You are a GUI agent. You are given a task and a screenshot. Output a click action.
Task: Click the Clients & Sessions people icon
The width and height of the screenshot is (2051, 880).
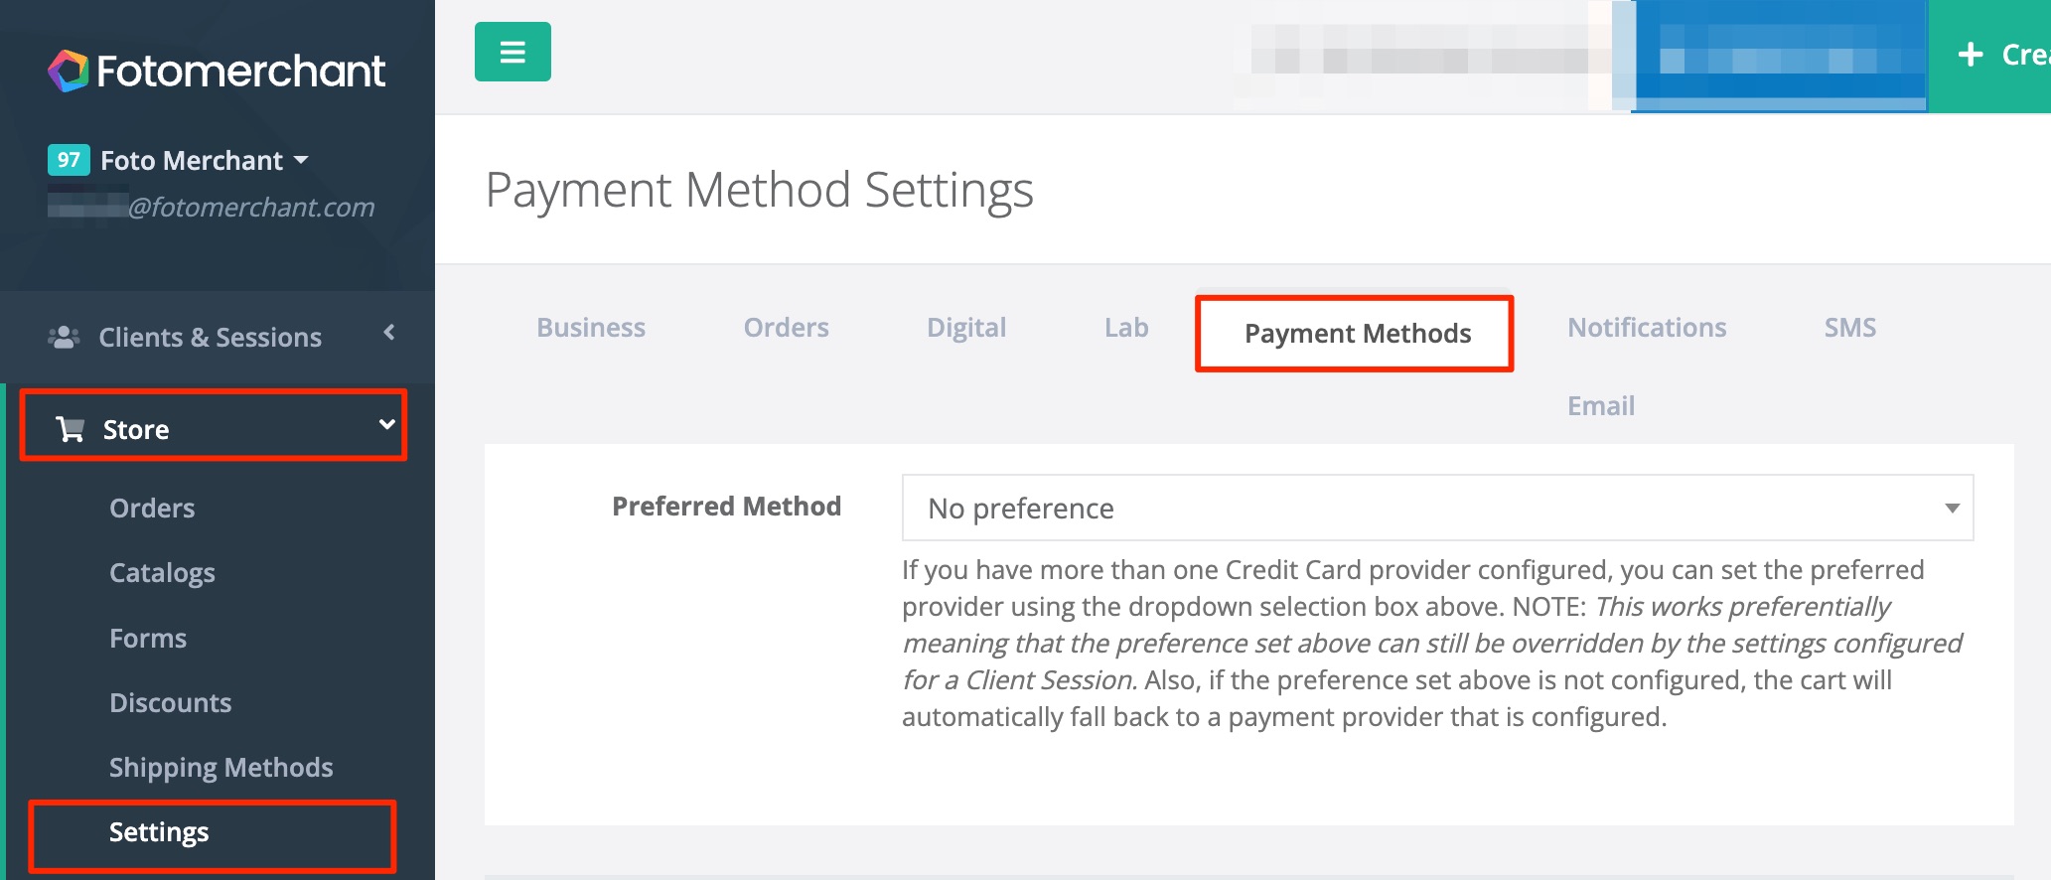(64, 337)
